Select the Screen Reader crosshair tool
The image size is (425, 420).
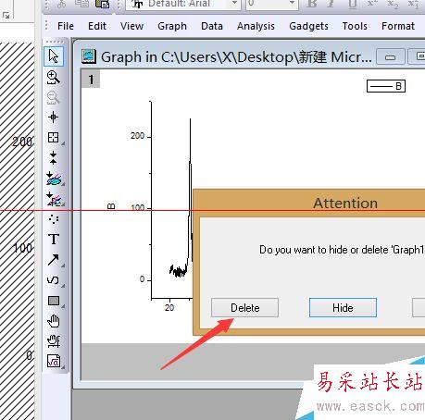click(x=53, y=117)
